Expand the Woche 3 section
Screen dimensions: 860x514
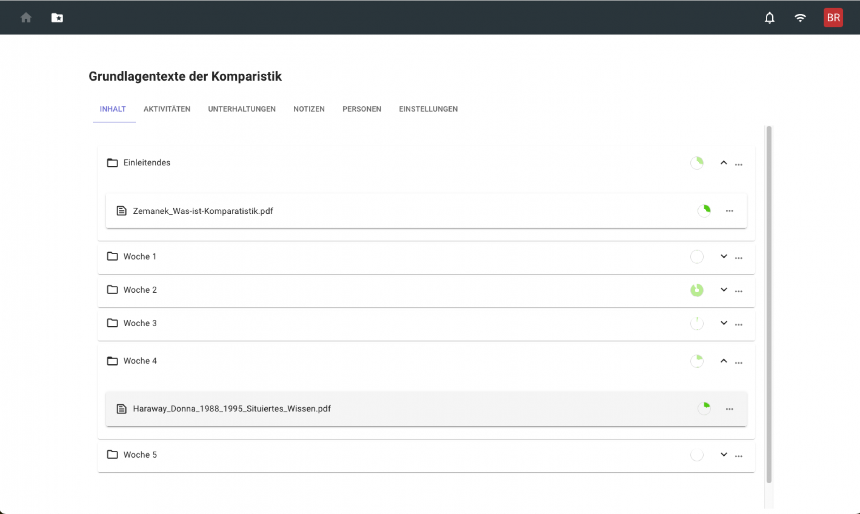[724, 323]
